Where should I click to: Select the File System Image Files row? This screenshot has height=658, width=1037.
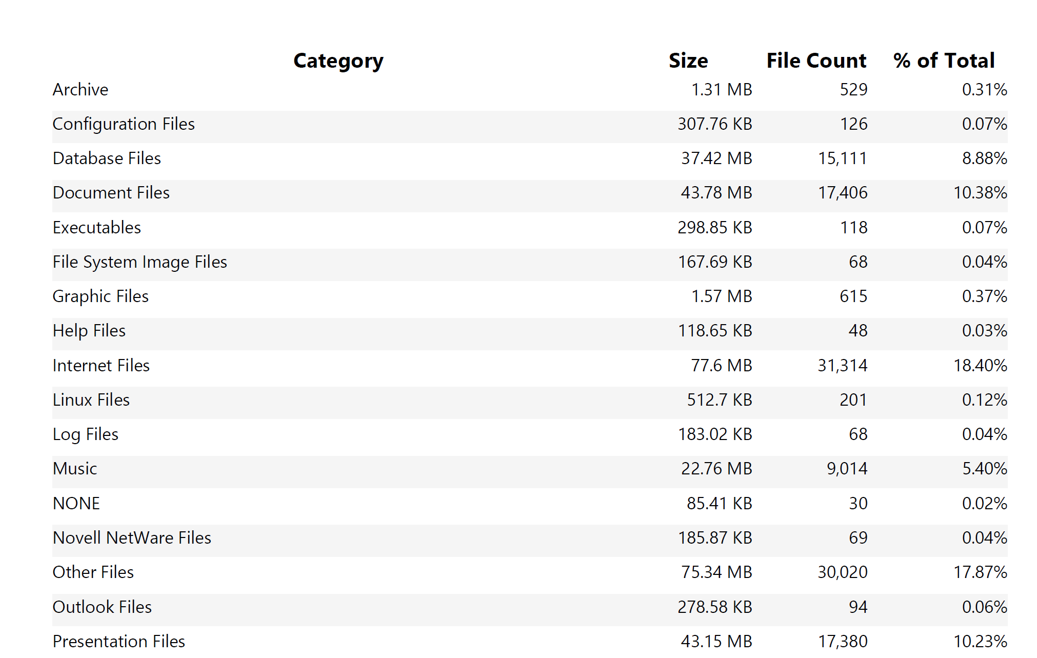coord(139,262)
